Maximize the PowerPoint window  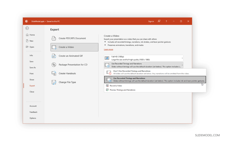pos(181,21)
